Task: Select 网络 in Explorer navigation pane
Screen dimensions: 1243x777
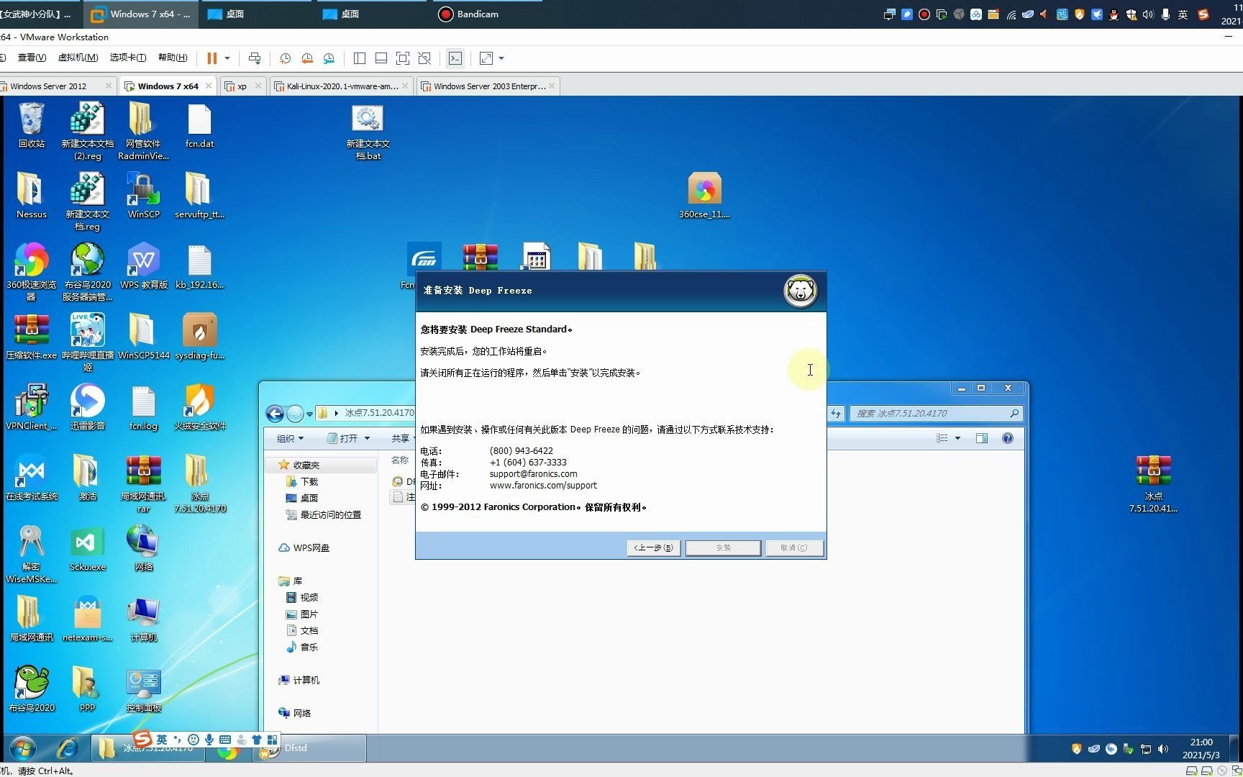Action: pos(295,714)
